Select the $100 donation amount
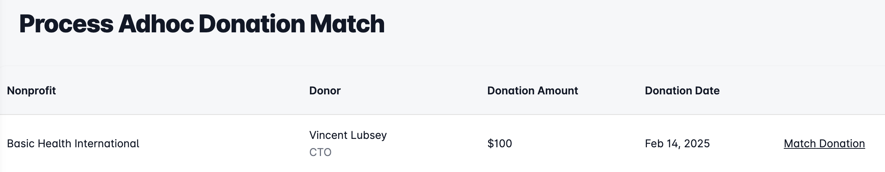 click(499, 143)
